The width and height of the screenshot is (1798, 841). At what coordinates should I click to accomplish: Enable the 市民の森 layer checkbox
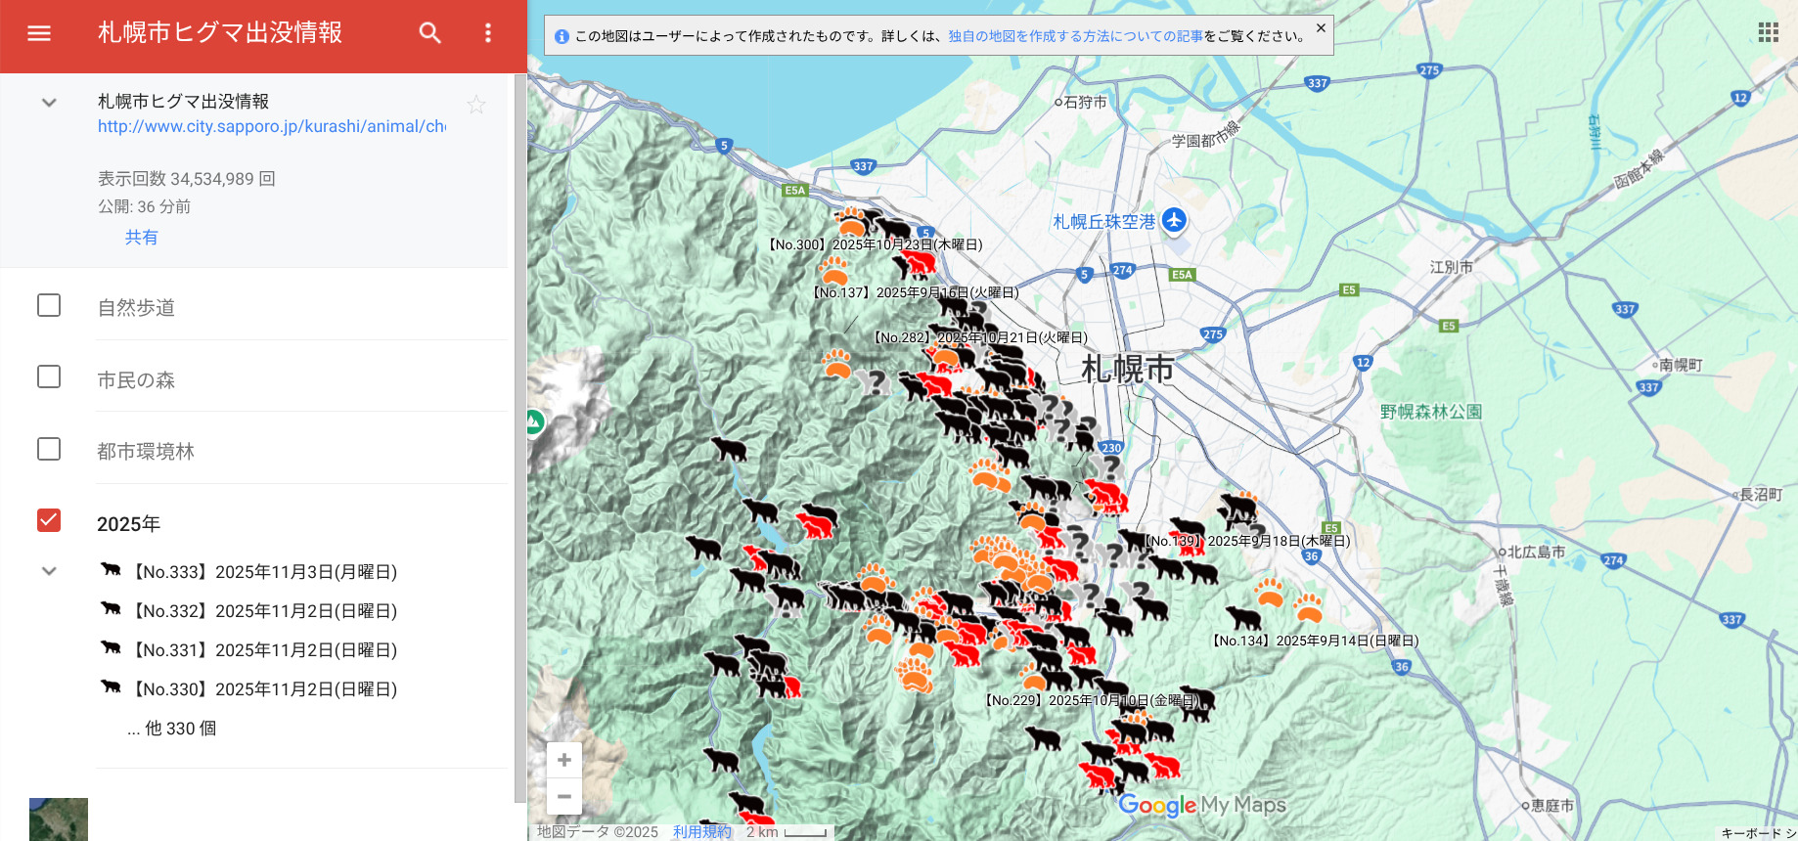point(49,376)
